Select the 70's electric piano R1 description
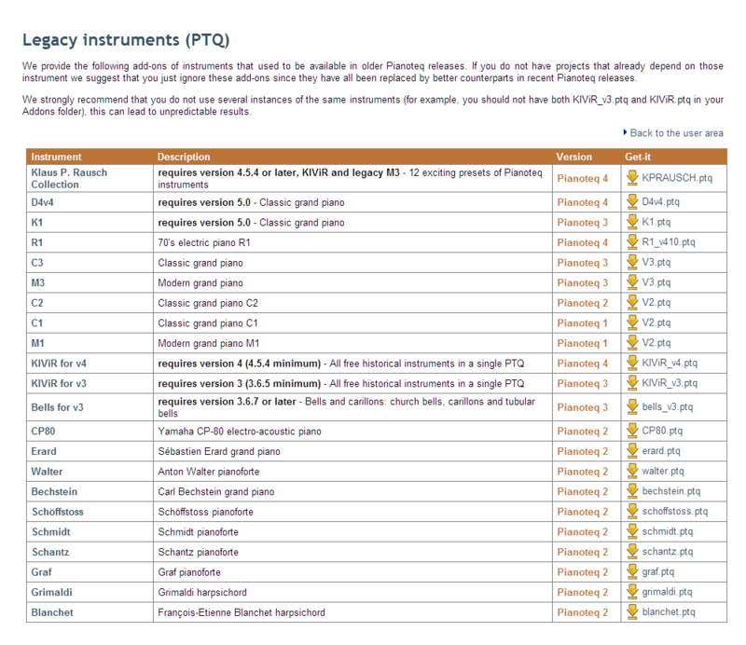Screen dimensions: 746x645 coord(204,242)
